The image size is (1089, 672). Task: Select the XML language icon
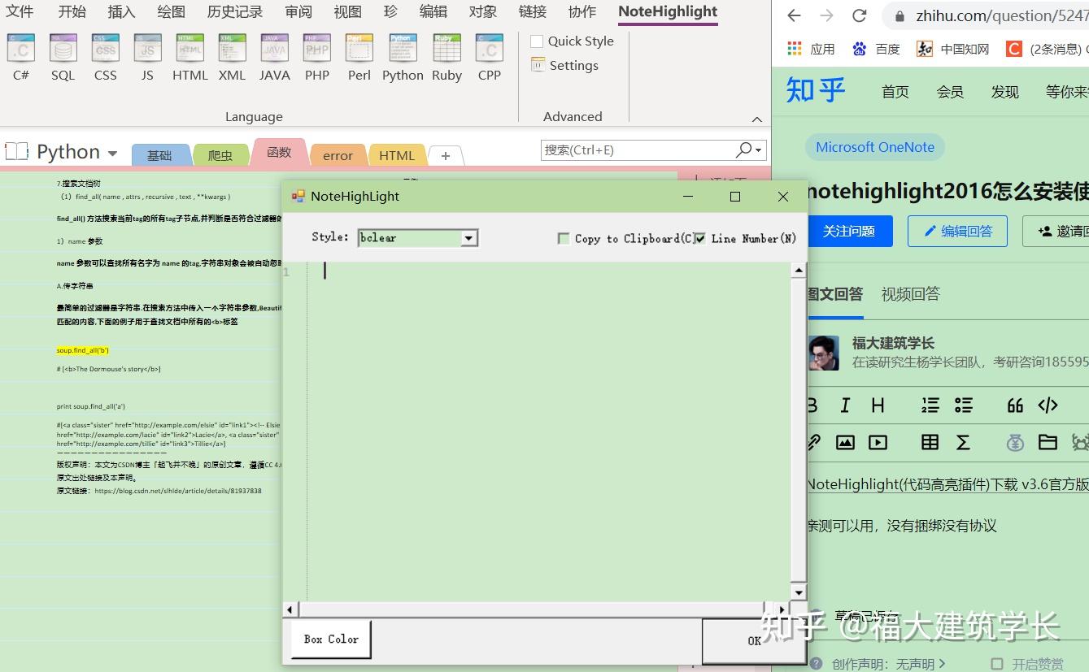pyautogui.click(x=232, y=58)
